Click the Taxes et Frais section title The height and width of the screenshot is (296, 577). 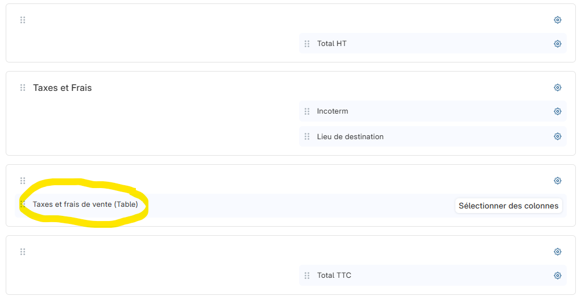(62, 87)
